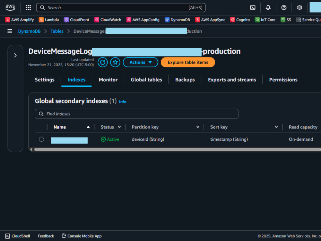The height and width of the screenshot is (241, 321).
Task: Open Service Quotas shortcut
Action: click(x=308, y=20)
